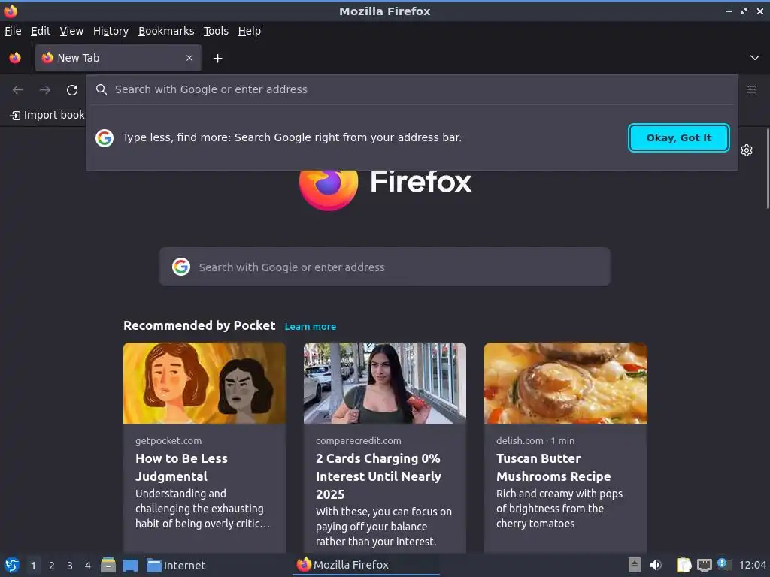This screenshot has height=577, width=770.
Task: Open the How to Be Less Judgmental thumbnail
Action: click(205, 383)
